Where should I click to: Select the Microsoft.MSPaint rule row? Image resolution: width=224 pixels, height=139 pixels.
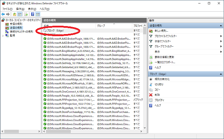(x=93, y=87)
